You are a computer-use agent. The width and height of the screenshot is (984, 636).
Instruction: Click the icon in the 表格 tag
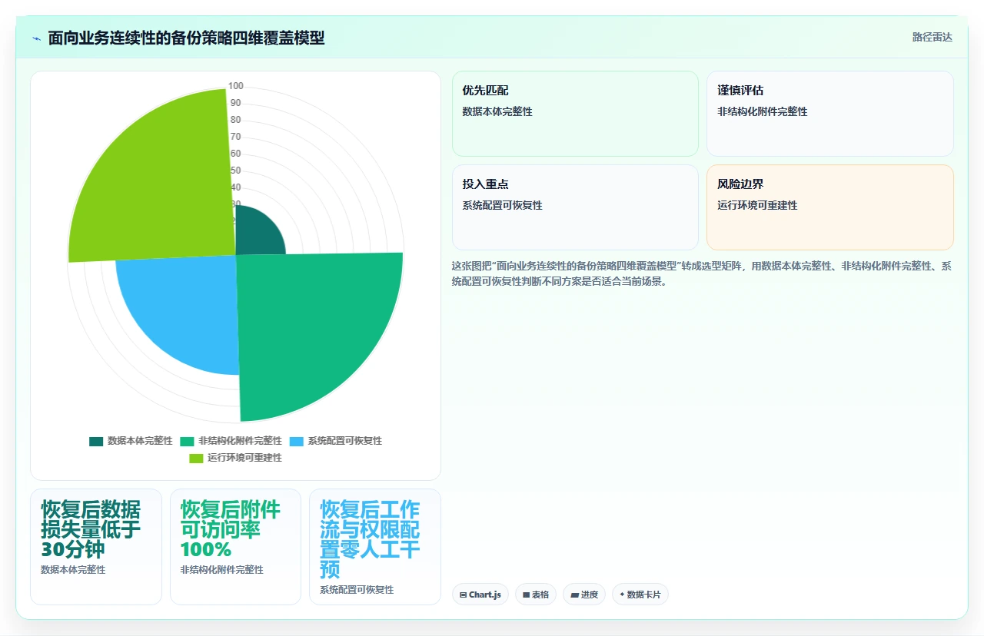point(527,595)
